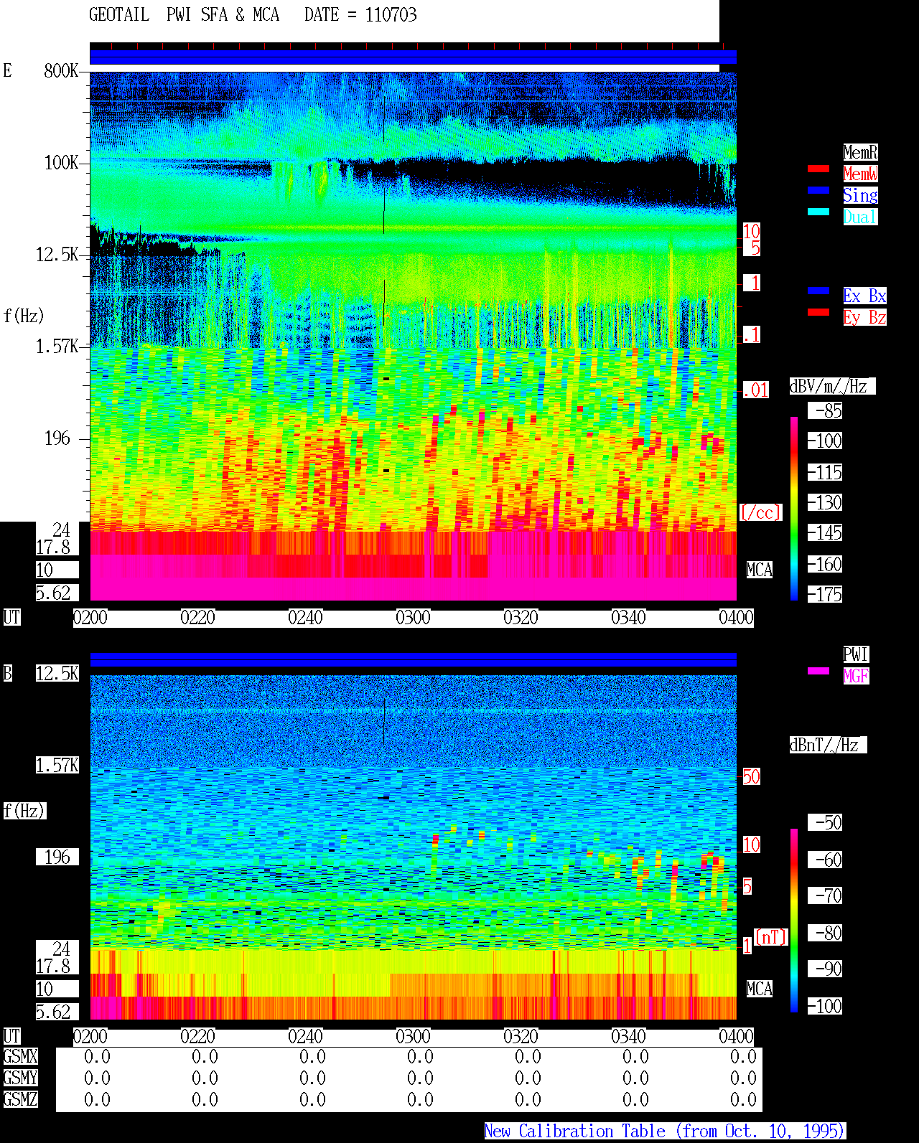Screen dimensions: 919x1143
Task: Click the 'GSMY' row label
Action: tap(20, 1078)
